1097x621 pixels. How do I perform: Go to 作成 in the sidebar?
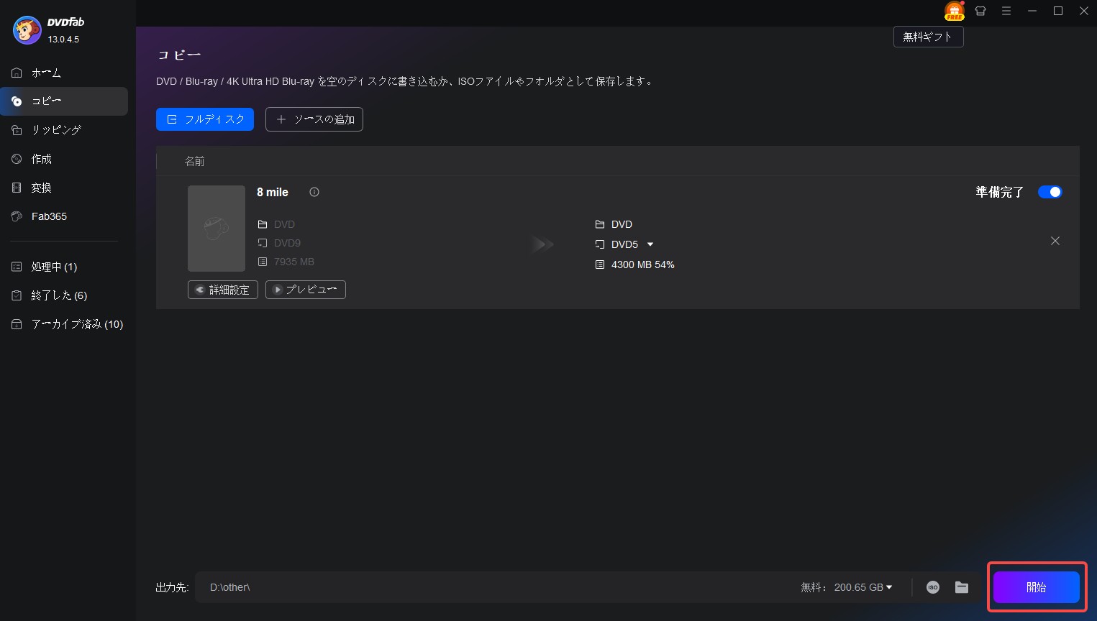pos(41,159)
